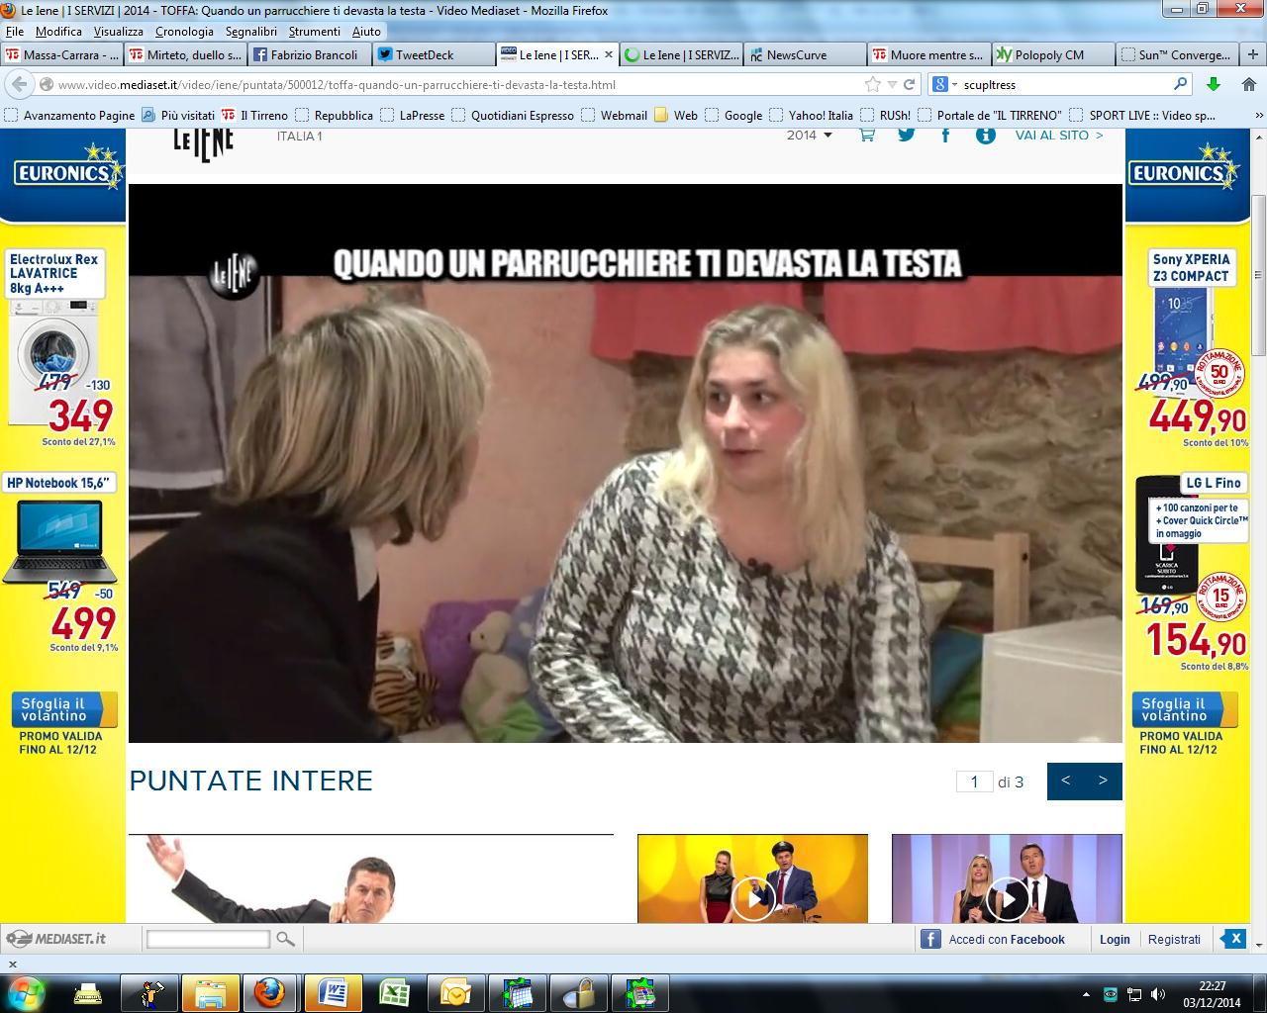This screenshot has height=1013, width=1267.
Task: Open a new tab with the plus button
Action: click(1251, 54)
